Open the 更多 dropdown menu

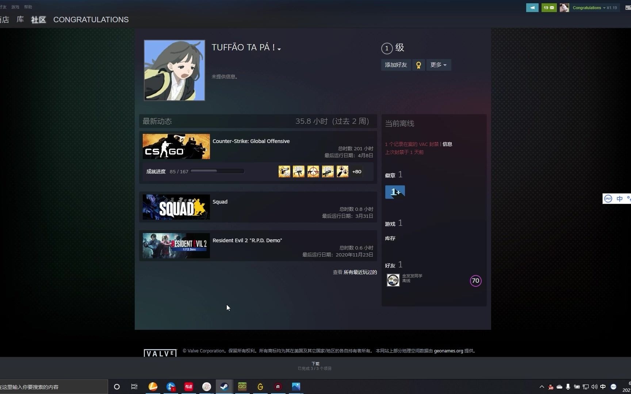click(438, 65)
